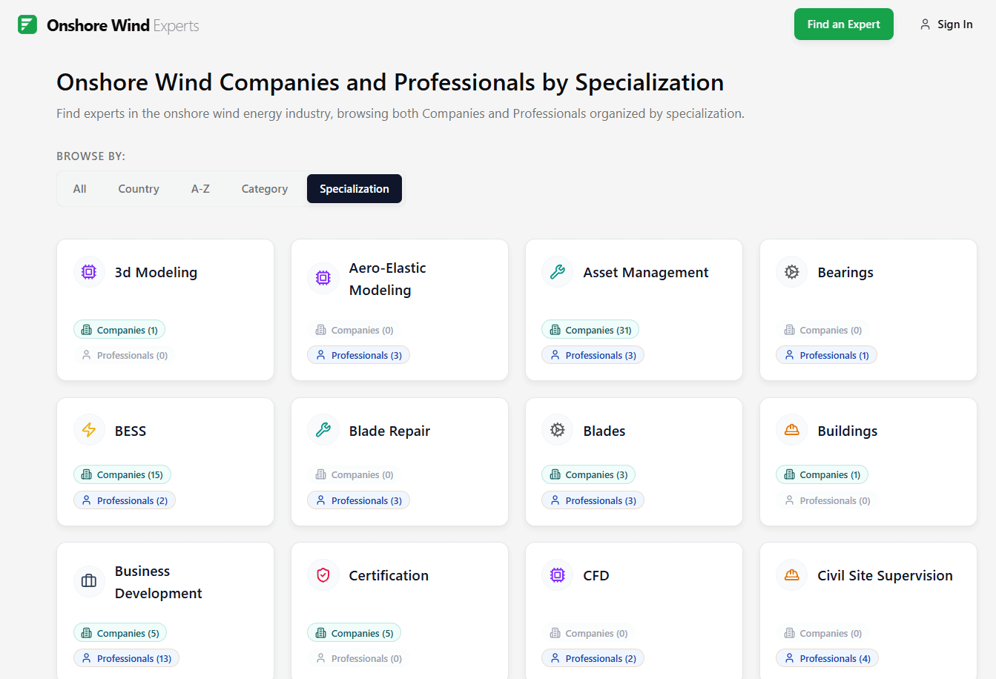
Task: Click the Asset Management wrench icon
Action: tap(558, 272)
